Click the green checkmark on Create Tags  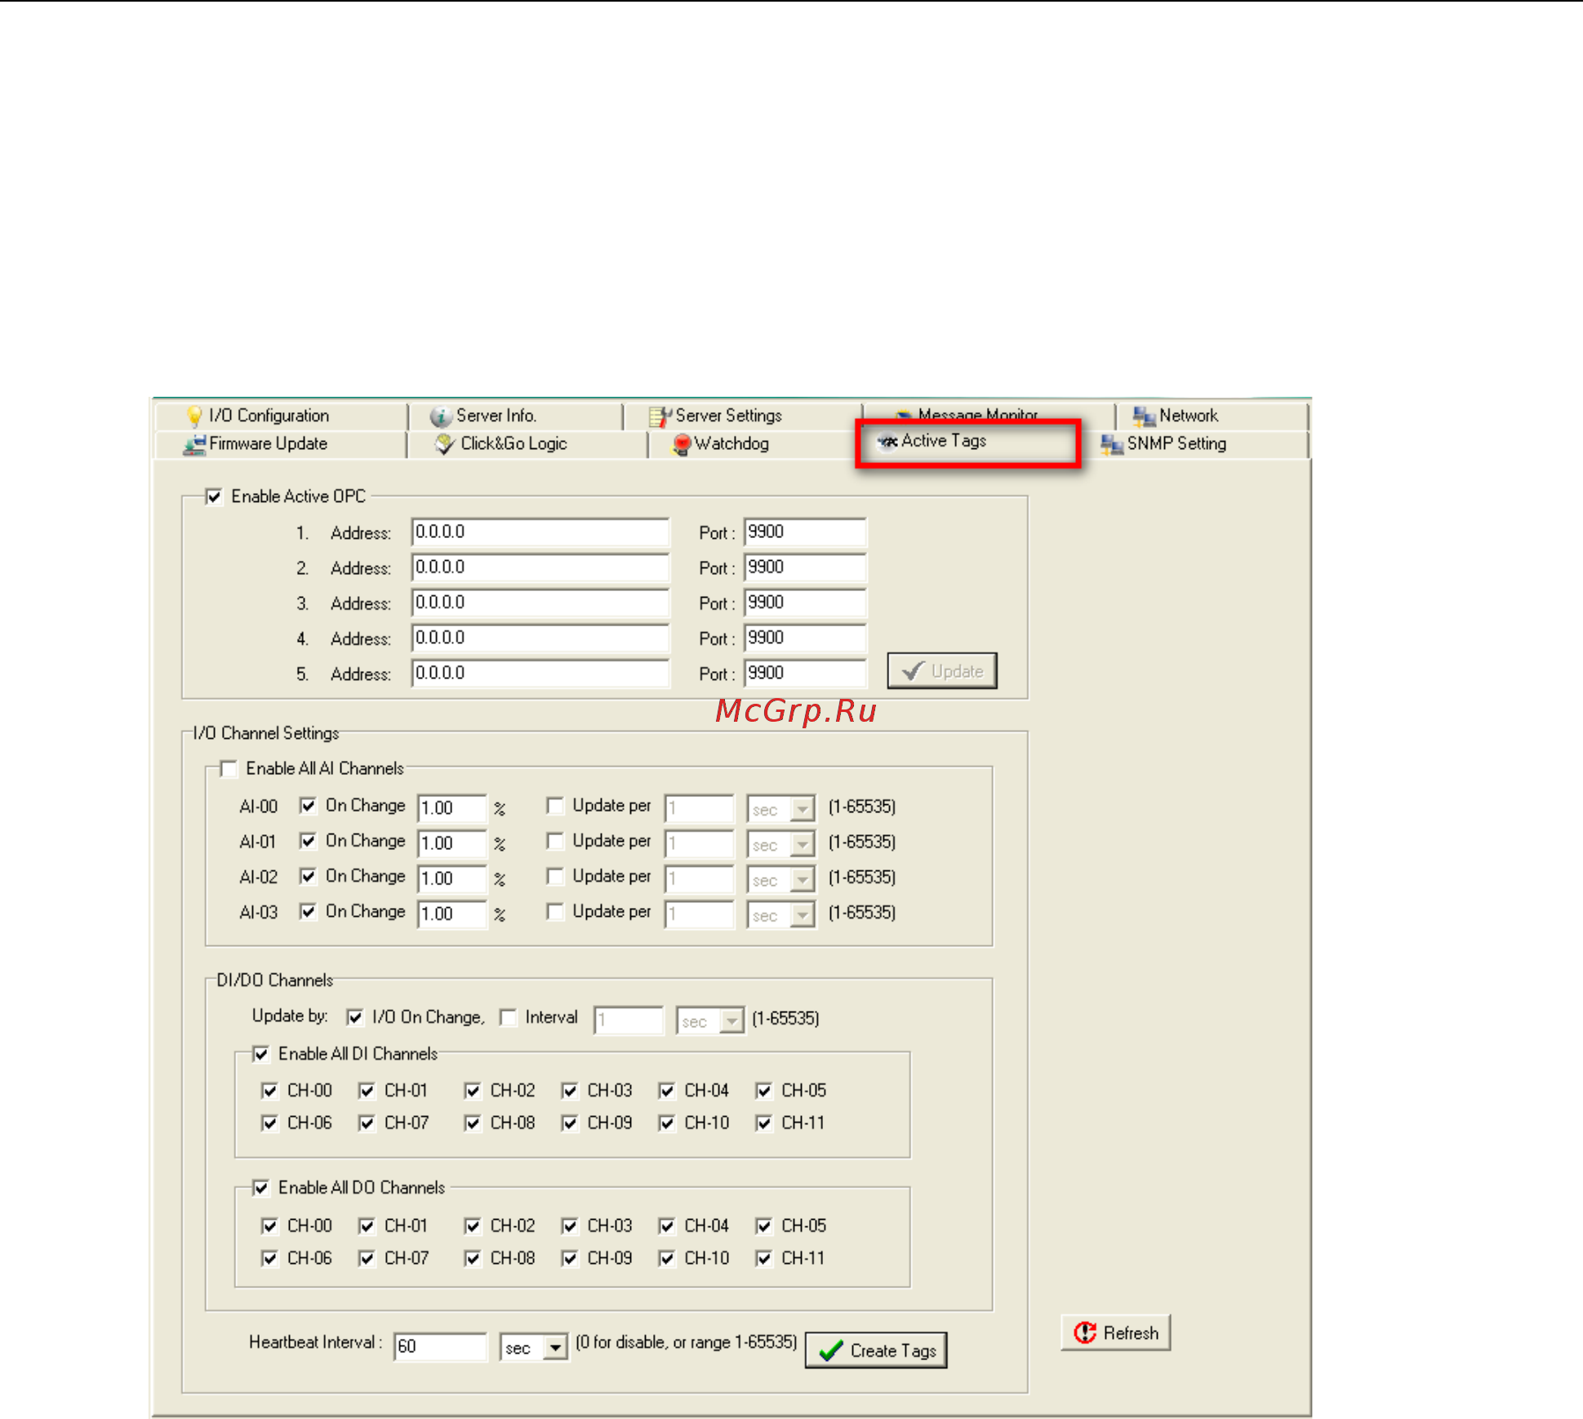coord(830,1350)
